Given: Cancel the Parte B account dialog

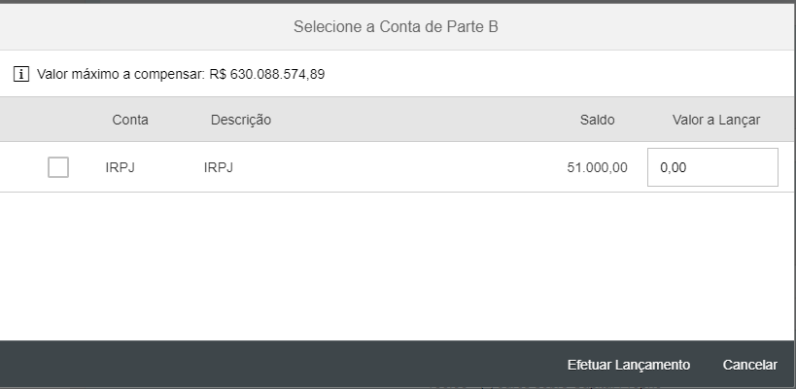Looking at the screenshot, I should point(749,365).
